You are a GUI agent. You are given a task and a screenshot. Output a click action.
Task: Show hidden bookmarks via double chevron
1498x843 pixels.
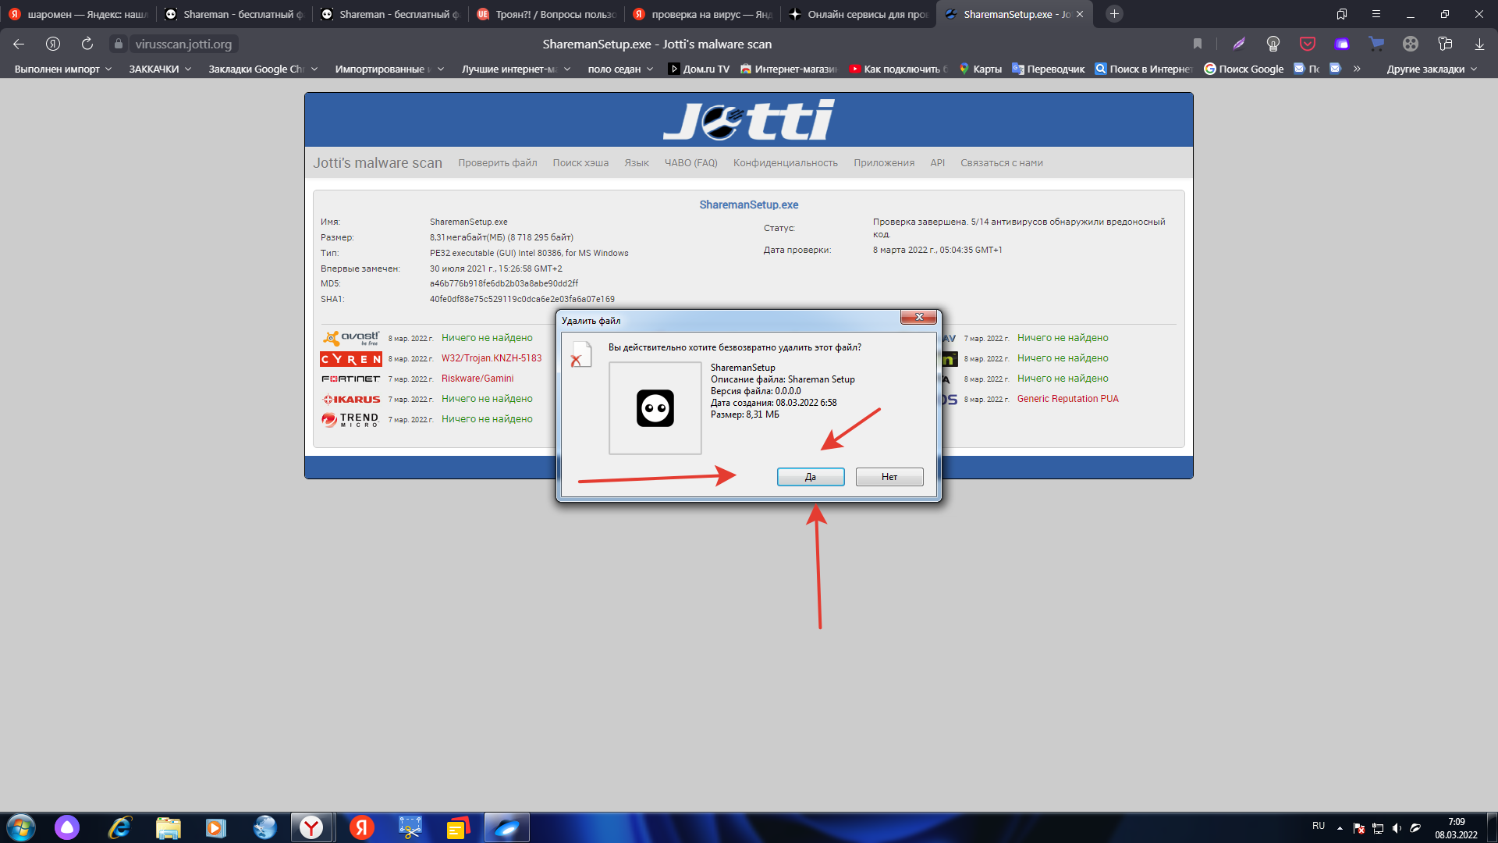coord(1357,69)
